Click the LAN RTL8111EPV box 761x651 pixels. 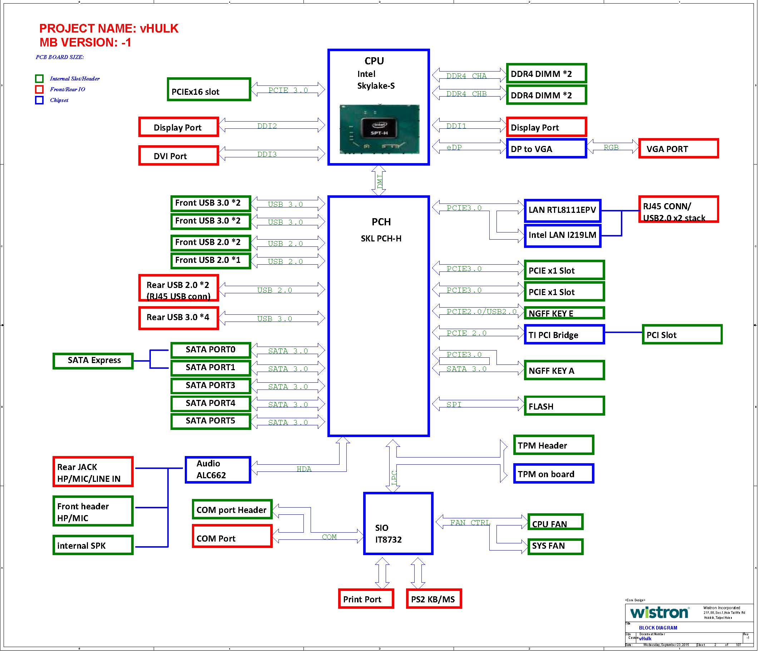[562, 210]
